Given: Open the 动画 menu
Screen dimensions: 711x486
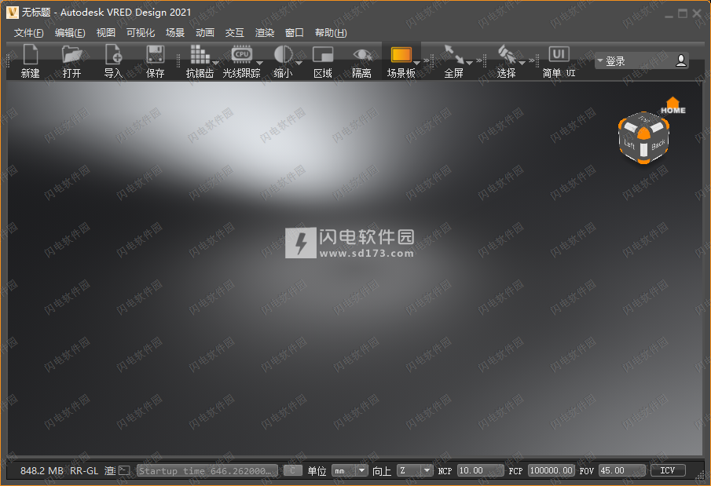Looking at the screenshot, I should point(205,33).
